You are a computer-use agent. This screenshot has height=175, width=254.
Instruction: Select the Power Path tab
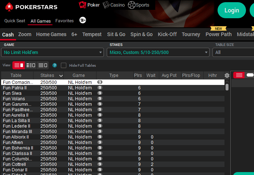(x=219, y=34)
